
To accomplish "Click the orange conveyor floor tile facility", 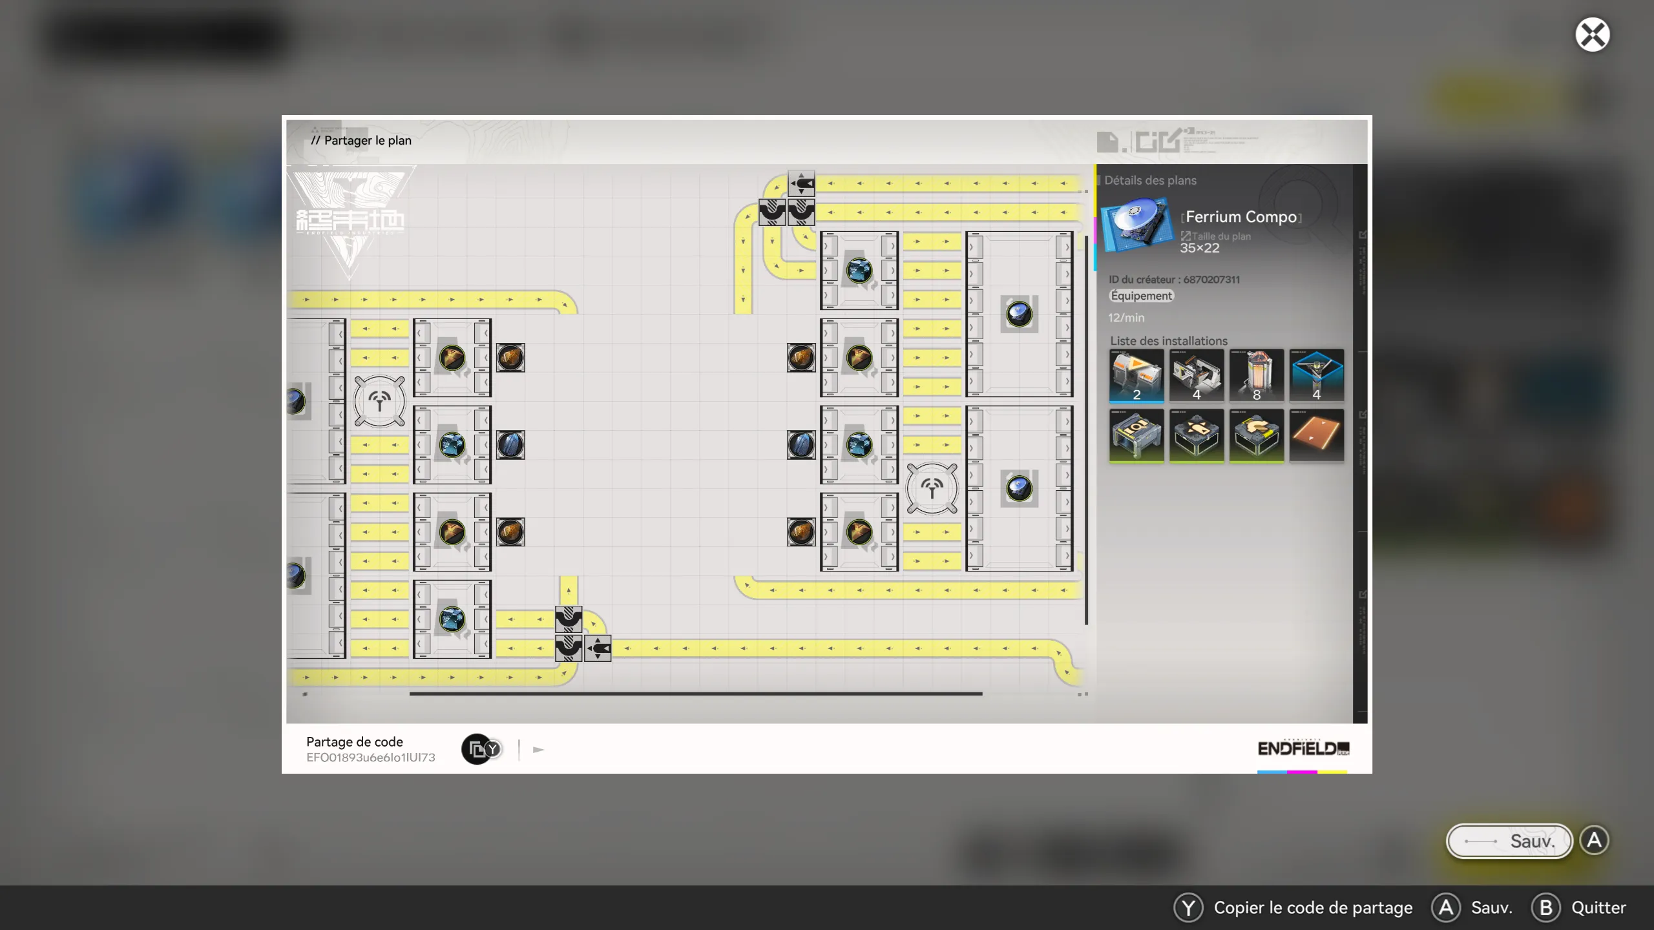I will [1316, 435].
